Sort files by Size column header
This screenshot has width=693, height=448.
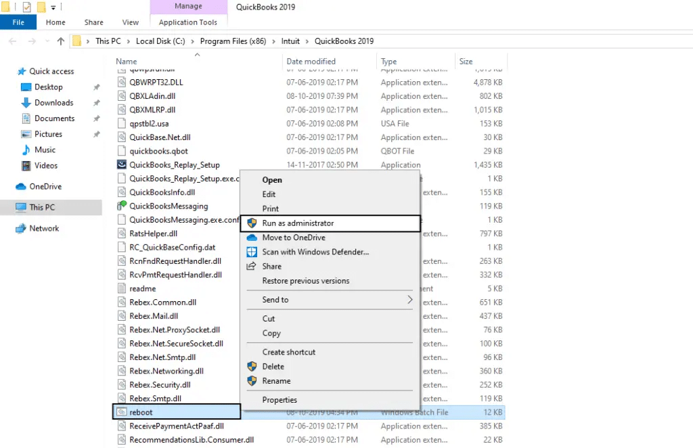[x=466, y=61]
